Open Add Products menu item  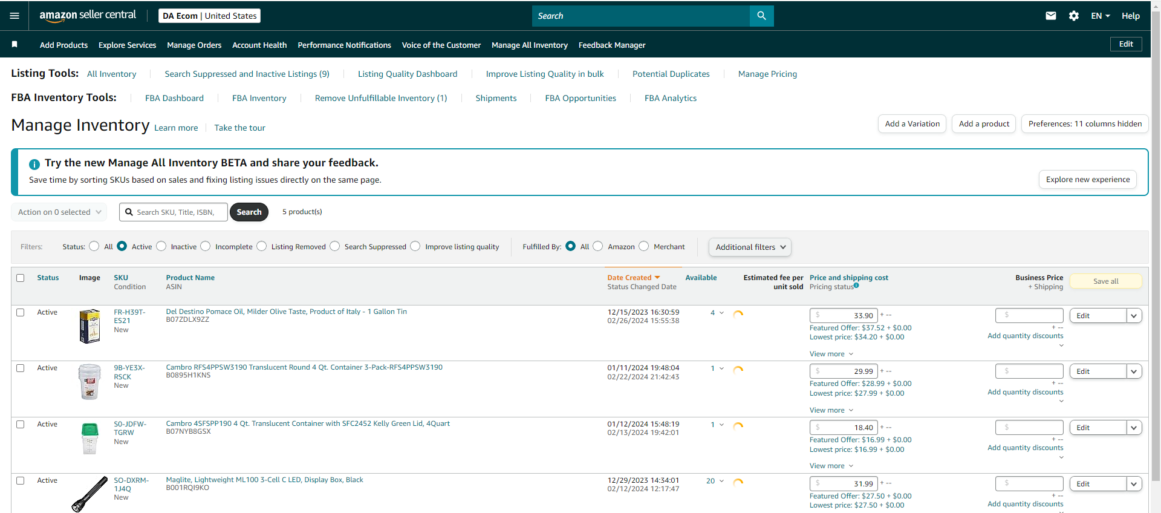point(63,45)
